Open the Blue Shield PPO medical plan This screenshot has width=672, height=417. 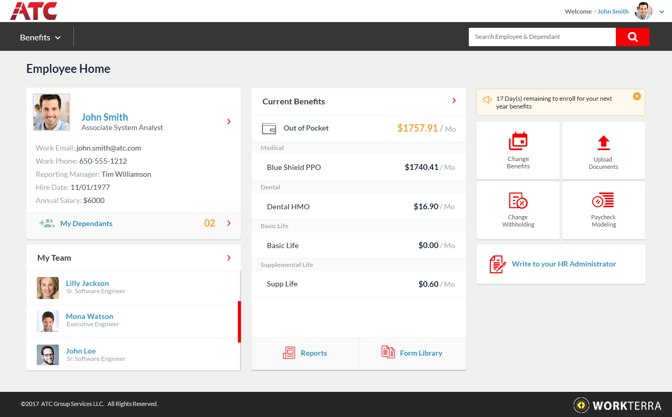click(293, 167)
